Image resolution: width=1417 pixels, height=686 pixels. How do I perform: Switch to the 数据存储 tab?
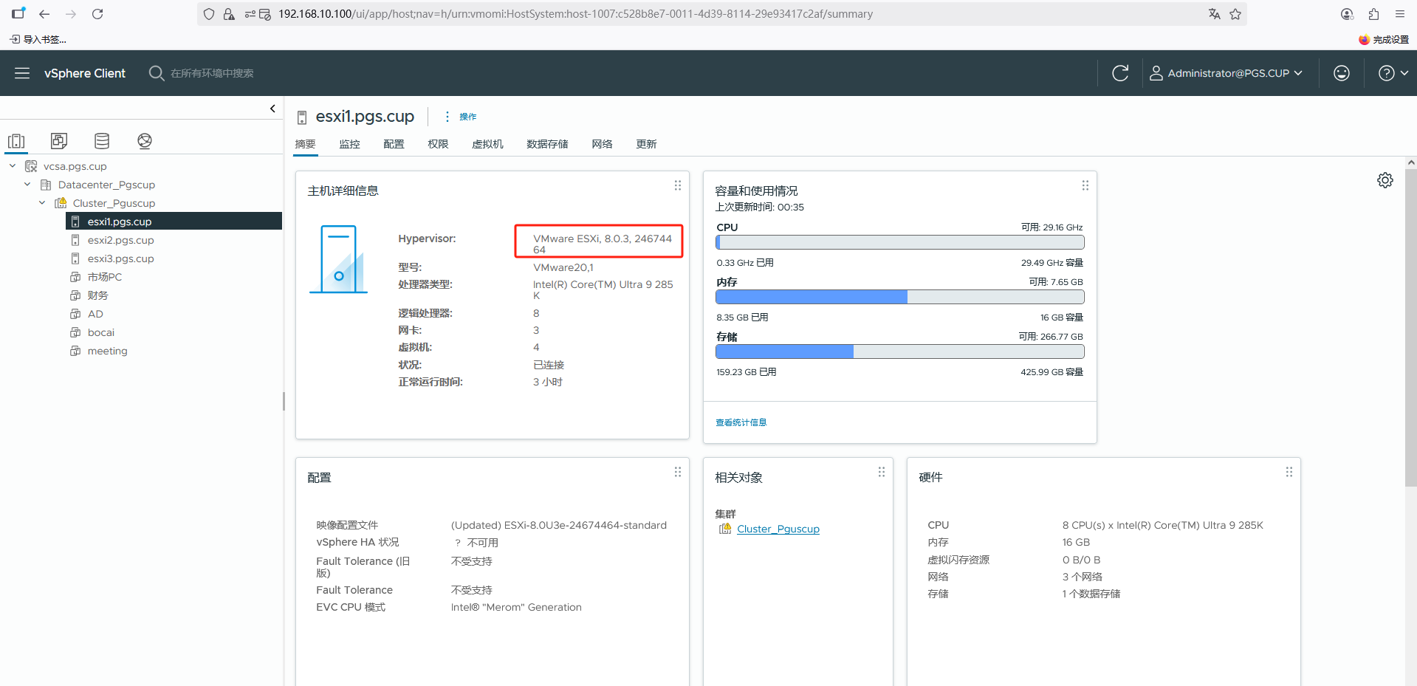pos(547,144)
